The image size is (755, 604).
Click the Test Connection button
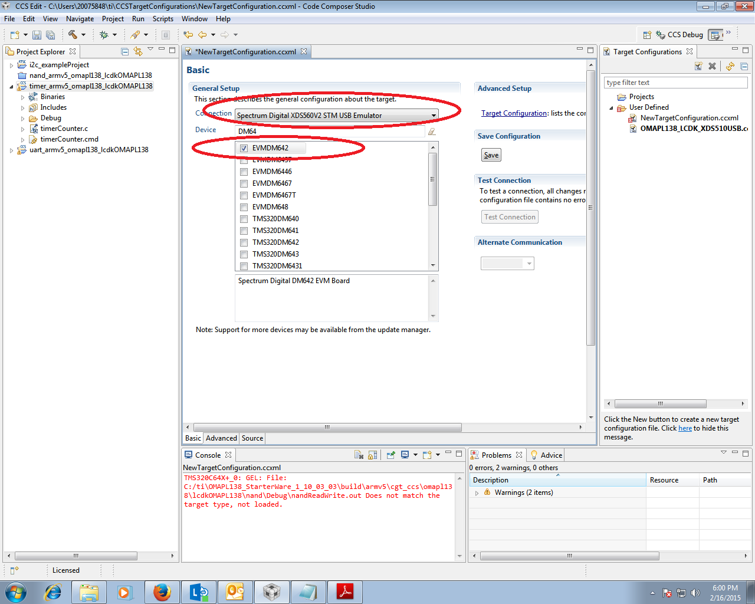pos(510,217)
